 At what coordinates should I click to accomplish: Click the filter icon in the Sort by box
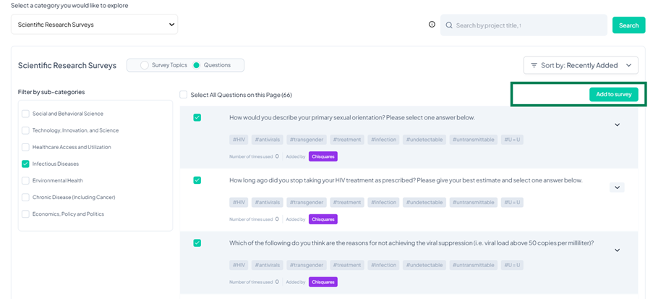coord(534,65)
